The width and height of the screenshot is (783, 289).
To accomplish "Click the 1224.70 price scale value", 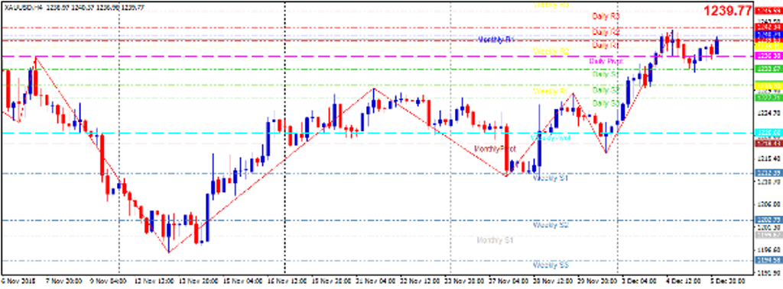I will click(x=768, y=113).
